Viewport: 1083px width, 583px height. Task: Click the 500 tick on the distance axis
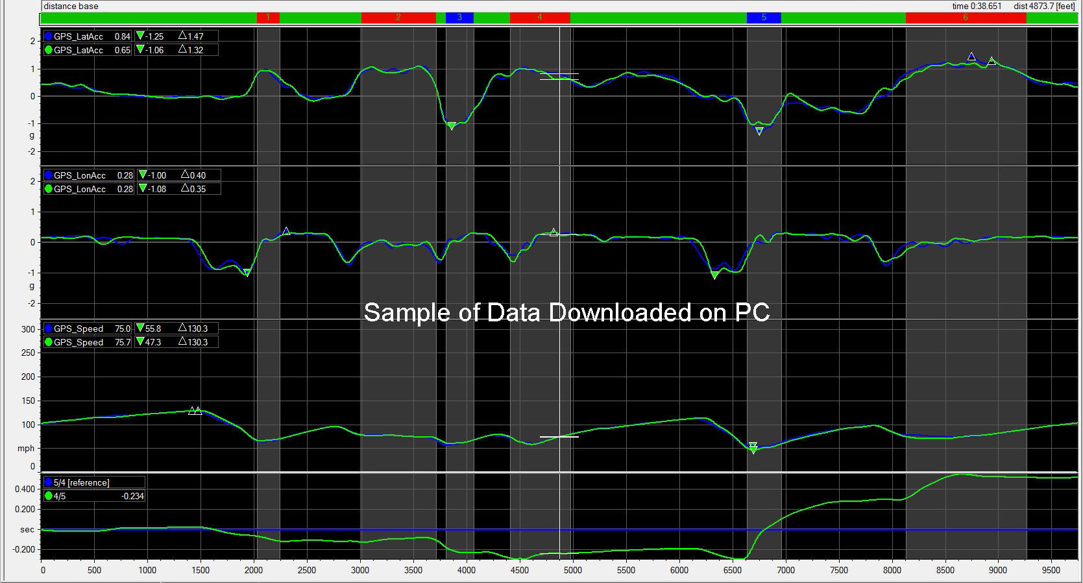point(94,570)
